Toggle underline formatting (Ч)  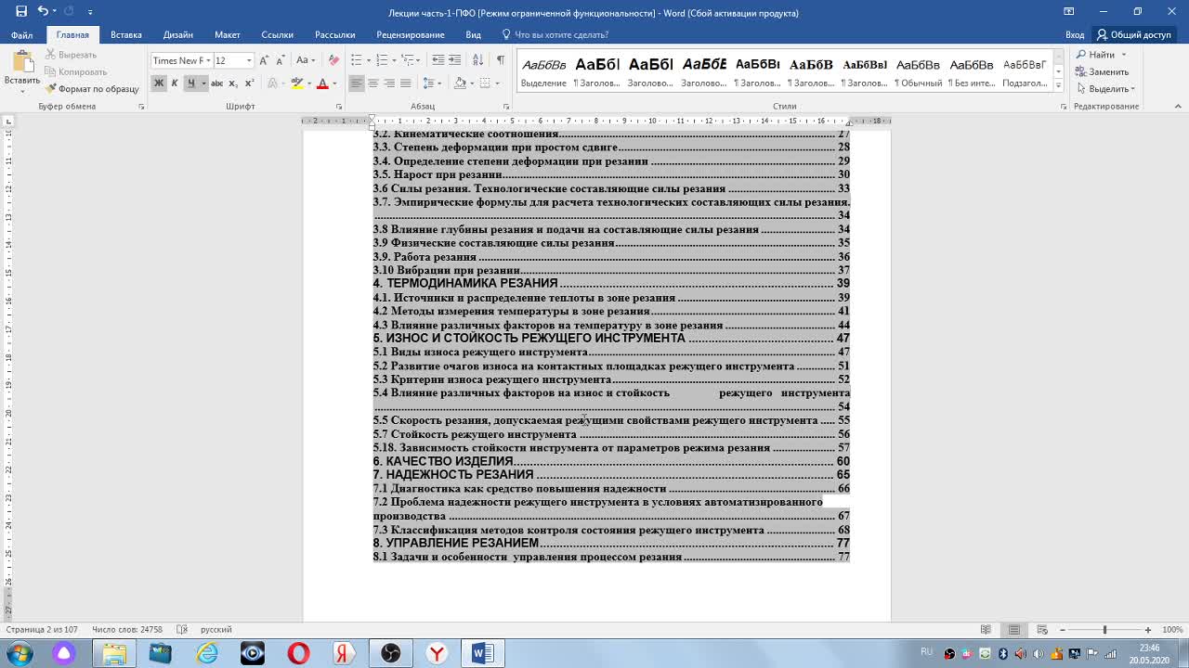coord(190,83)
